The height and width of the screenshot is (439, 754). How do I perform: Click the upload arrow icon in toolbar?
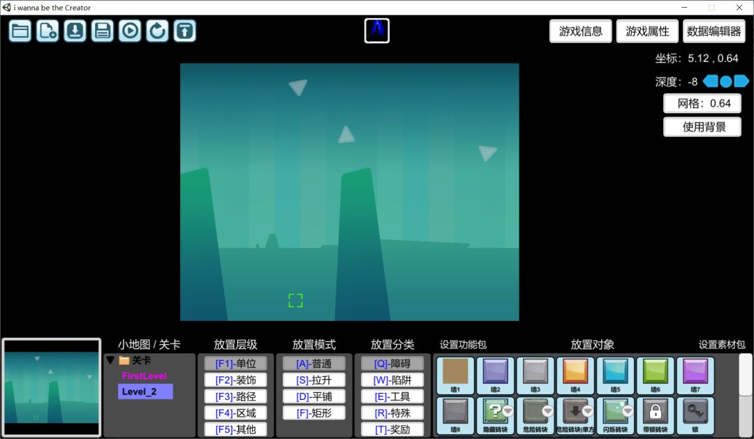pyautogui.click(x=184, y=31)
